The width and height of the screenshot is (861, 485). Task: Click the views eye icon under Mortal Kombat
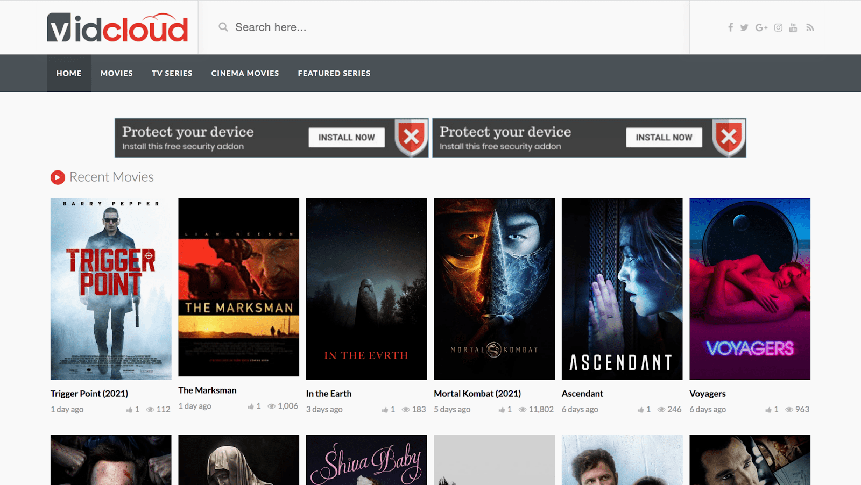tap(523, 410)
